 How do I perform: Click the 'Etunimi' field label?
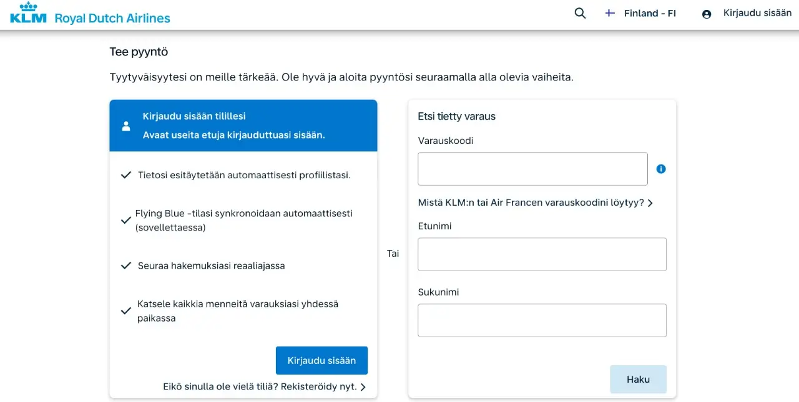(434, 226)
